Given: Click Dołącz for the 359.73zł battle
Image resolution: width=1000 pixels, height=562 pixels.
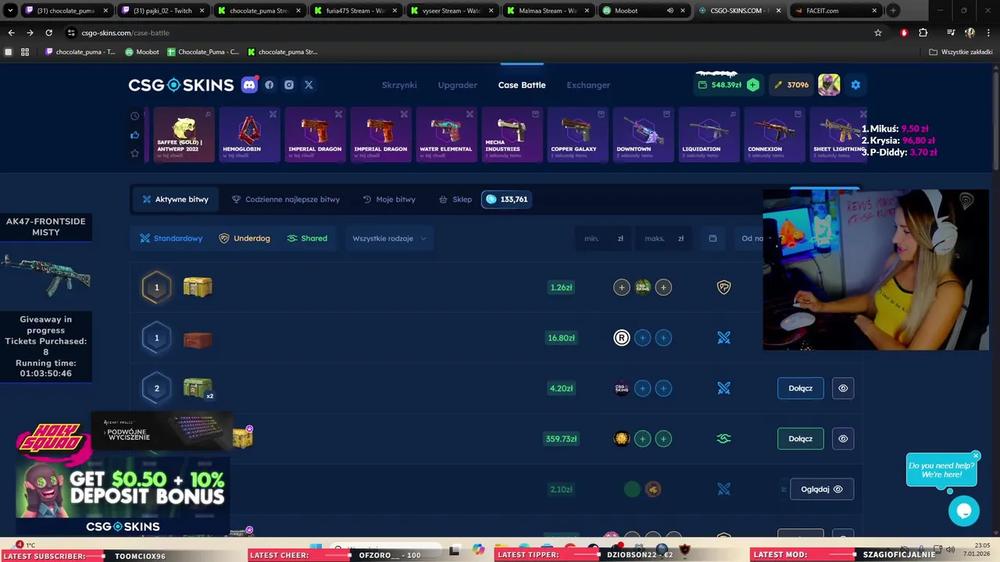Looking at the screenshot, I should (x=801, y=439).
